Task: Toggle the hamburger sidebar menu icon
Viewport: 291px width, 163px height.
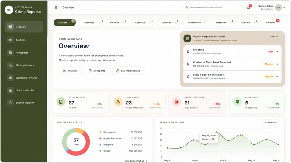Action: [x=56, y=8]
